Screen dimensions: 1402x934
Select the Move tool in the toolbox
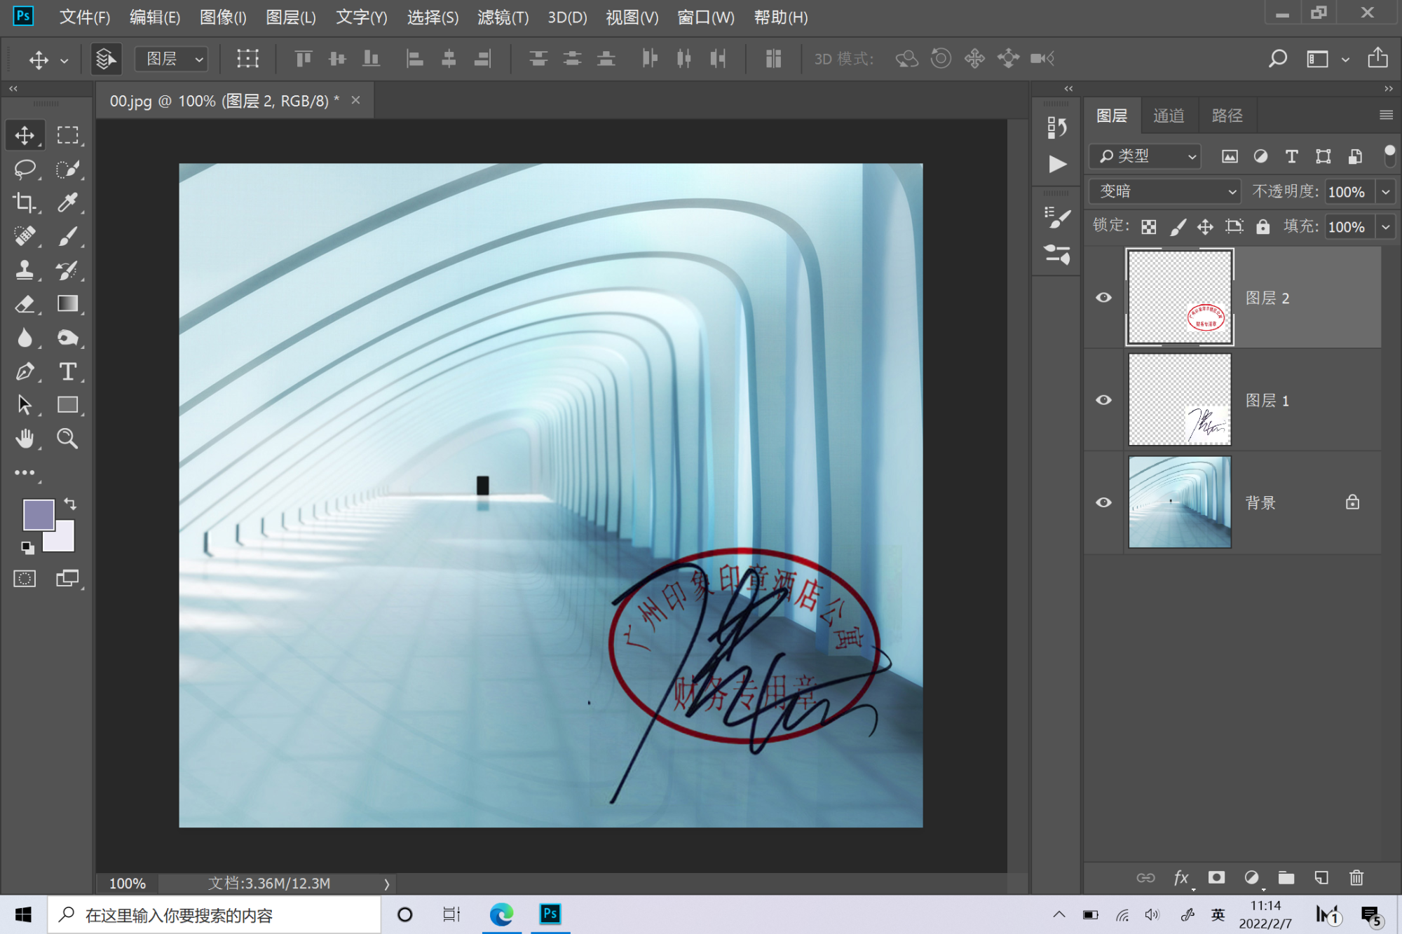pyautogui.click(x=25, y=135)
